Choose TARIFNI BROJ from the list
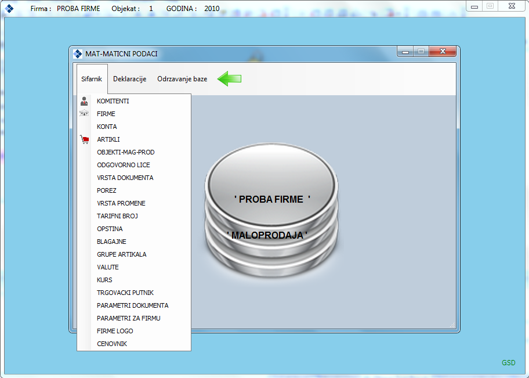 [117, 216]
